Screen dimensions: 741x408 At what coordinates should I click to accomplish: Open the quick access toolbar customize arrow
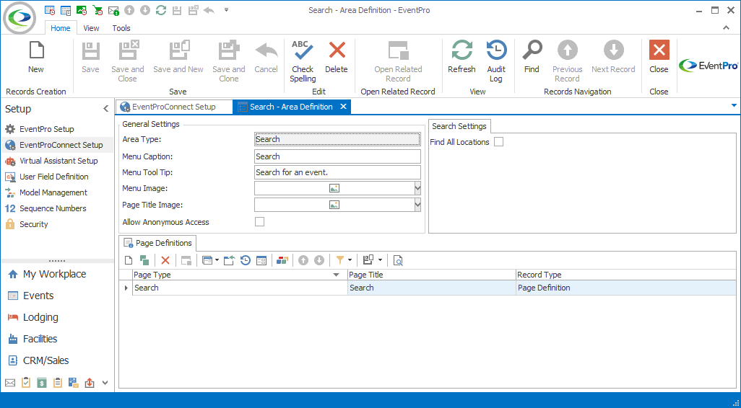click(226, 9)
